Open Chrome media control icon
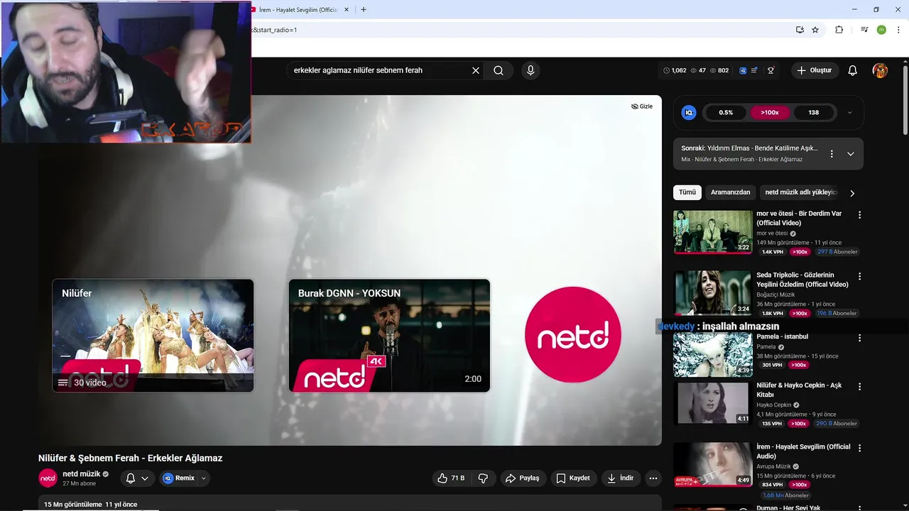Screen dimensions: 909x511 [864, 30]
